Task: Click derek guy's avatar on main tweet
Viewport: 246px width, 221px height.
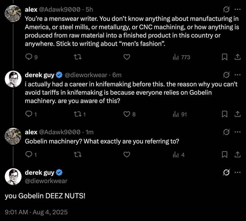Action: pyautogui.click(x=13, y=177)
